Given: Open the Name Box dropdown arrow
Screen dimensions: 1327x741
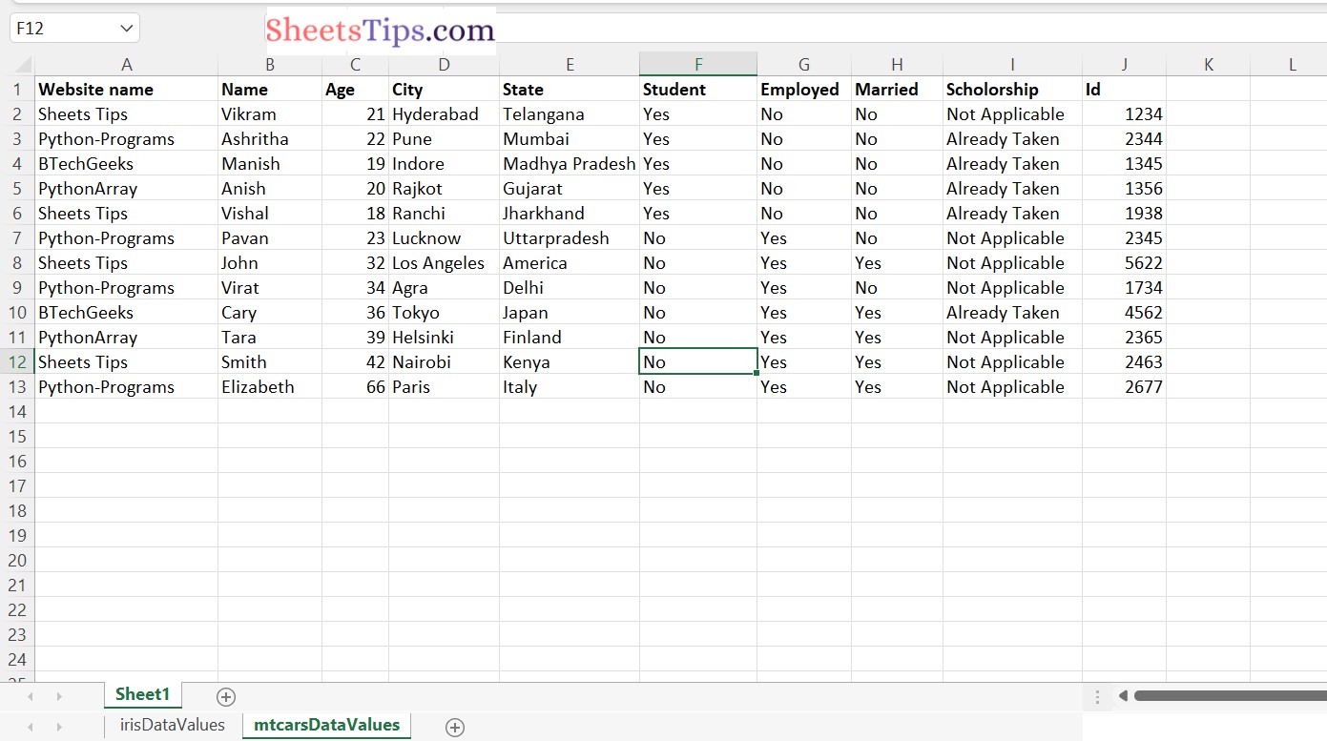Looking at the screenshot, I should click(x=127, y=28).
